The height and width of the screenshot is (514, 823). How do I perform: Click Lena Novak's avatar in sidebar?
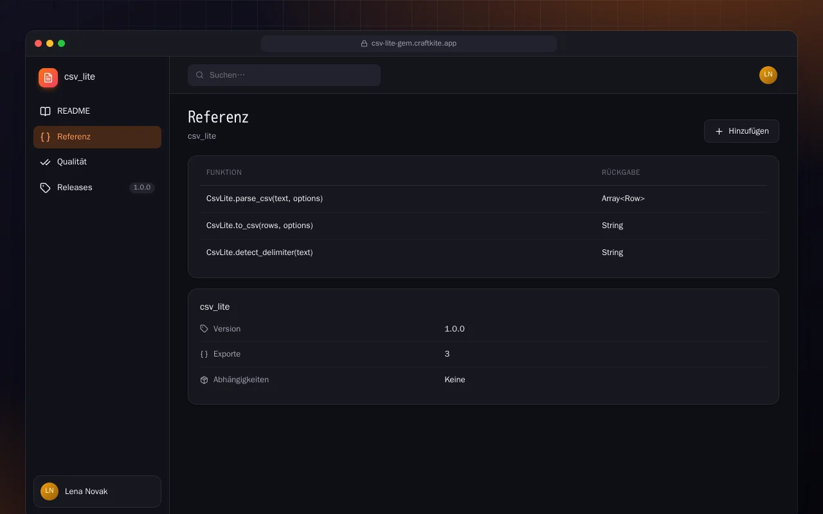point(50,492)
